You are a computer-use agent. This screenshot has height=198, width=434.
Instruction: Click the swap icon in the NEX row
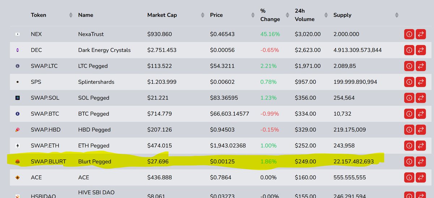coord(421,34)
